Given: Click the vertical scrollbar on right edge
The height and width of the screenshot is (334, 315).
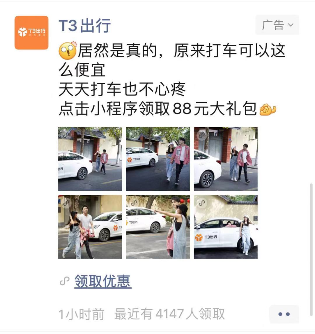Looking at the screenshot, I should pyautogui.click(x=311, y=249).
